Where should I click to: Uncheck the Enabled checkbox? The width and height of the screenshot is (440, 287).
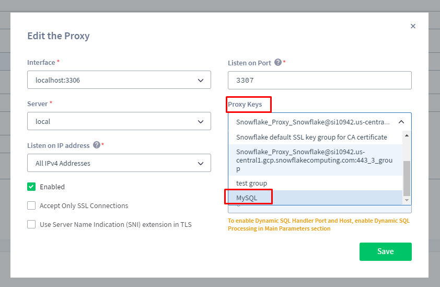tap(31, 187)
